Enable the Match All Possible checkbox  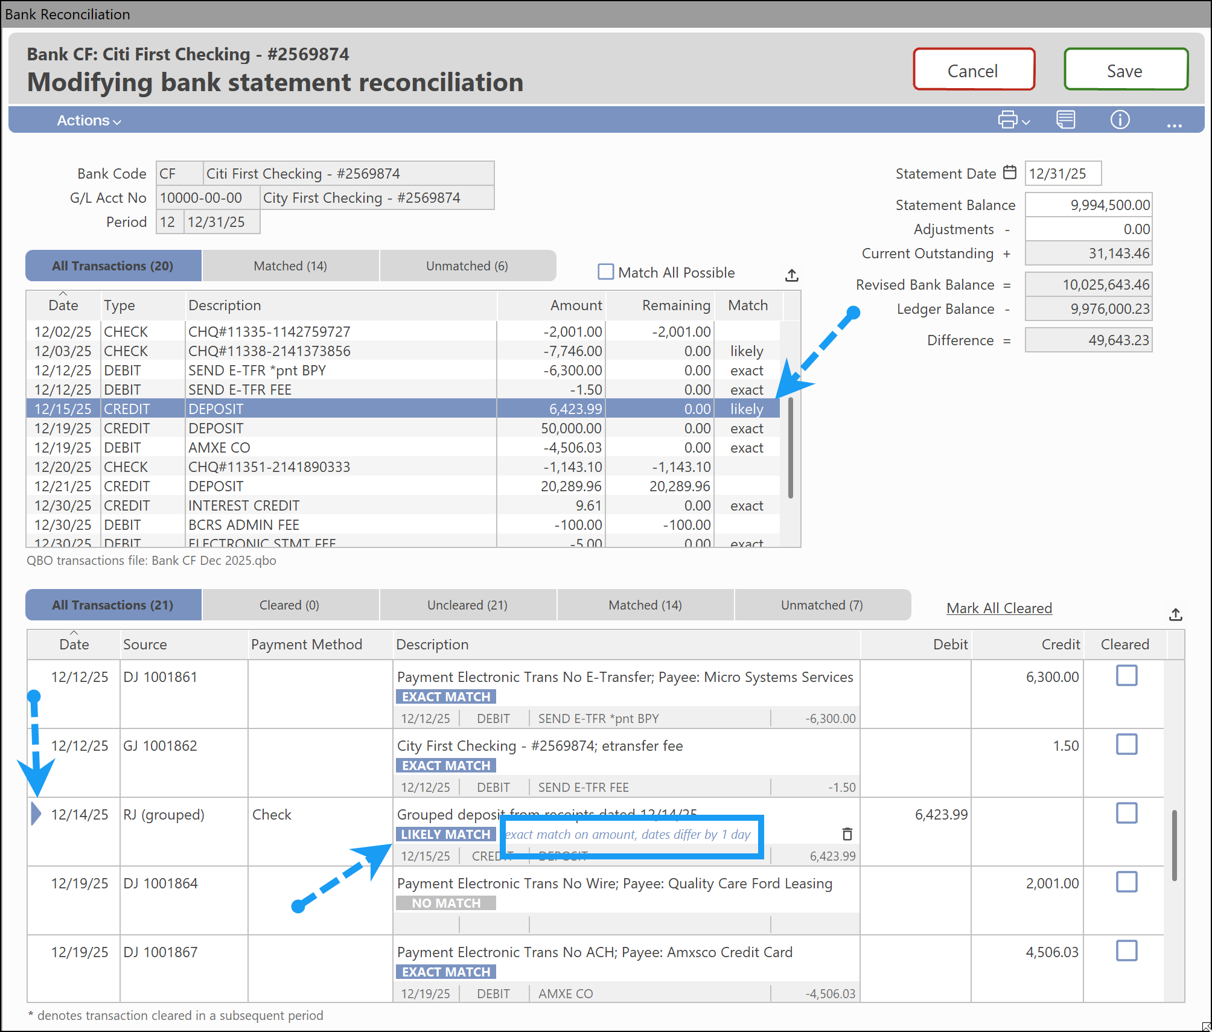pyautogui.click(x=605, y=272)
